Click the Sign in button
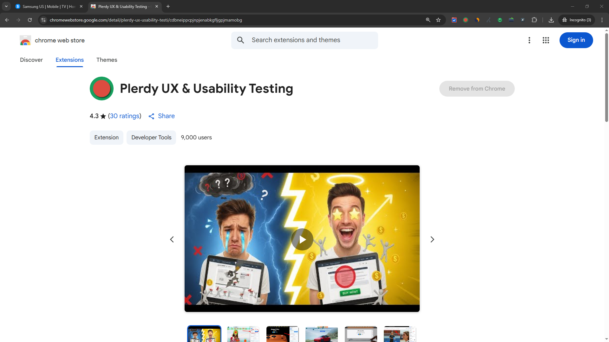 coord(576,40)
